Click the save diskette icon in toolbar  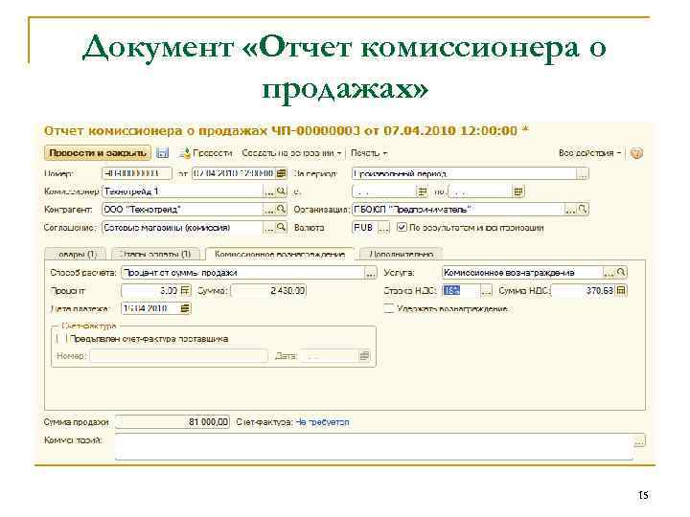(163, 153)
